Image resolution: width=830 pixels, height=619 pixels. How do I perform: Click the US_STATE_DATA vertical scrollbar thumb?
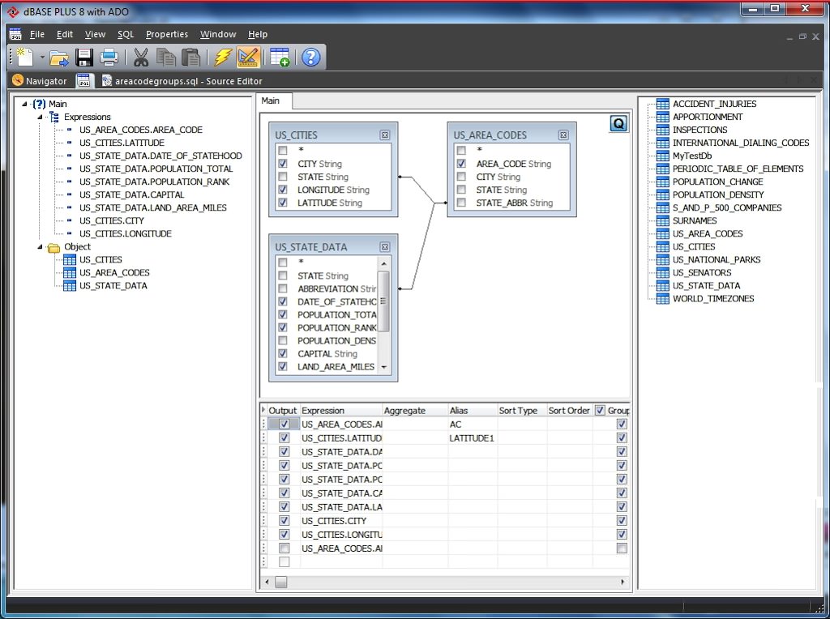383,301
